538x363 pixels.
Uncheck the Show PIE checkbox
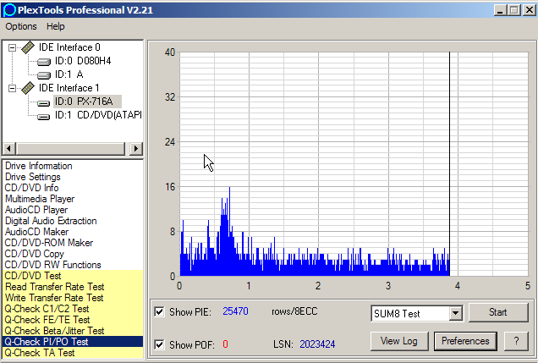click(x=160, y=312)
